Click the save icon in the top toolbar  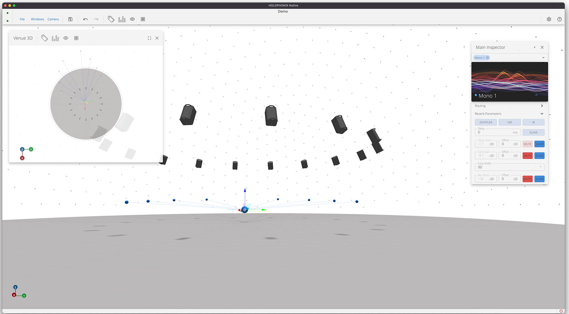[70, 19]
